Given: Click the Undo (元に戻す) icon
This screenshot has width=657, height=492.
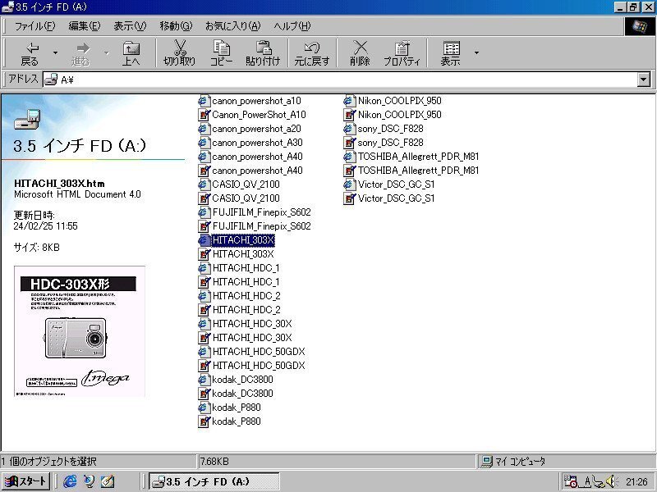Looking at the screenshot, I should (310, 52).
